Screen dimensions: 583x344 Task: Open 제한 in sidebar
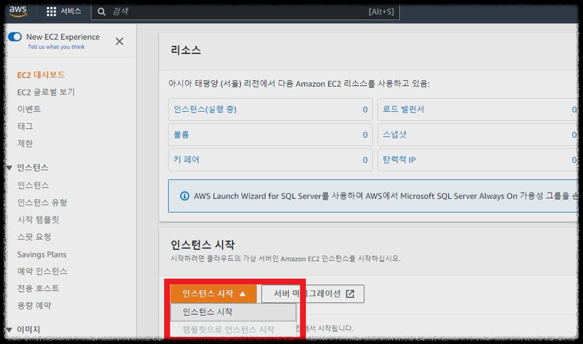click(x=25, y=143)
